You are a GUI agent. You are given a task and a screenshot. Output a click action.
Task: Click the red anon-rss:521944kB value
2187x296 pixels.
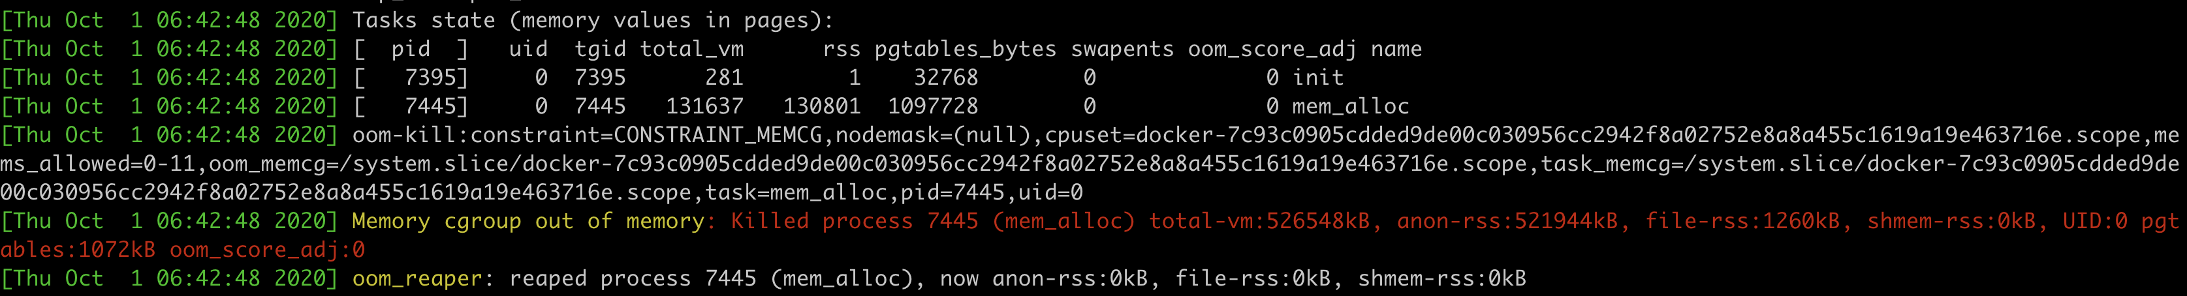pyautogui.click(x=1507, y=222)
